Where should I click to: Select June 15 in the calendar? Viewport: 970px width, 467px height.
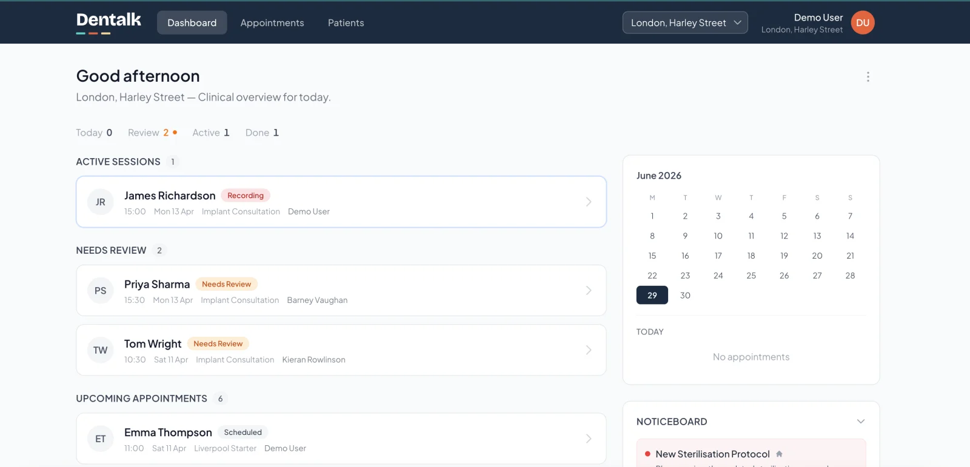(x=652, y=256)
